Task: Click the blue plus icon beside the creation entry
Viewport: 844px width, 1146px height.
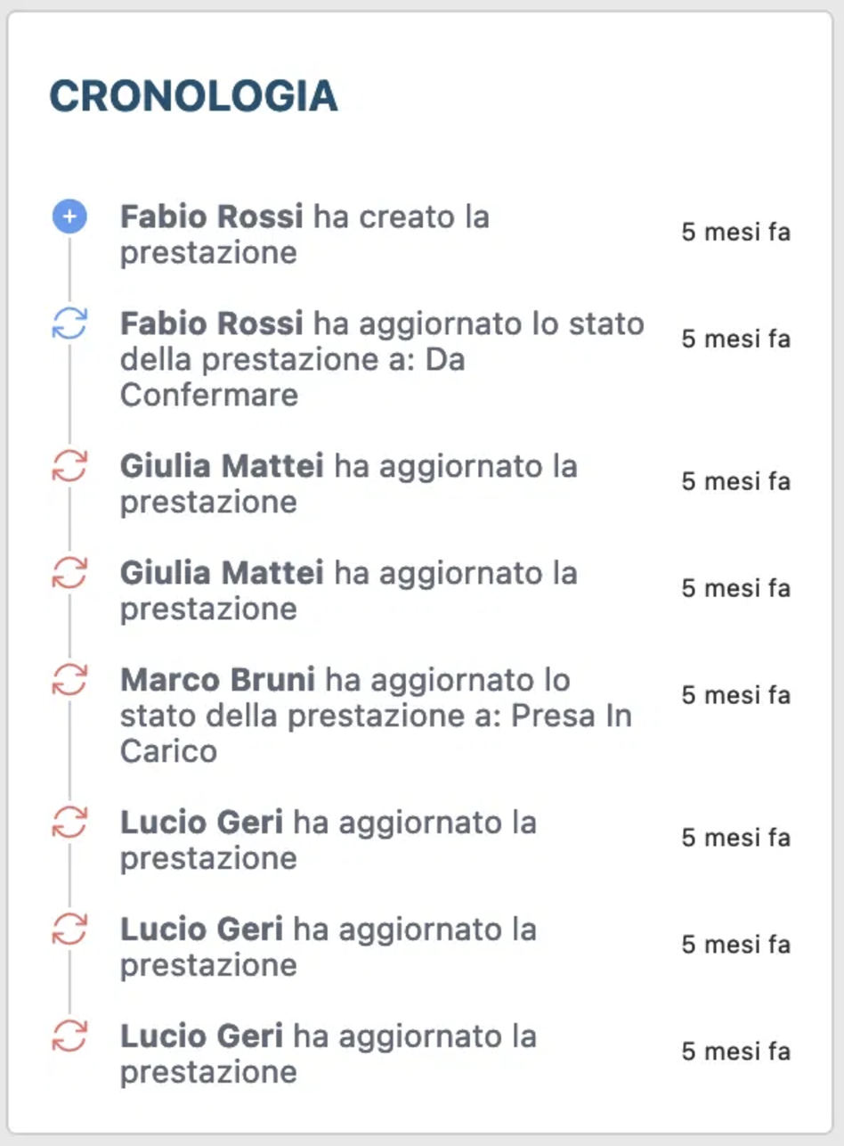Action: coord(69,217)
